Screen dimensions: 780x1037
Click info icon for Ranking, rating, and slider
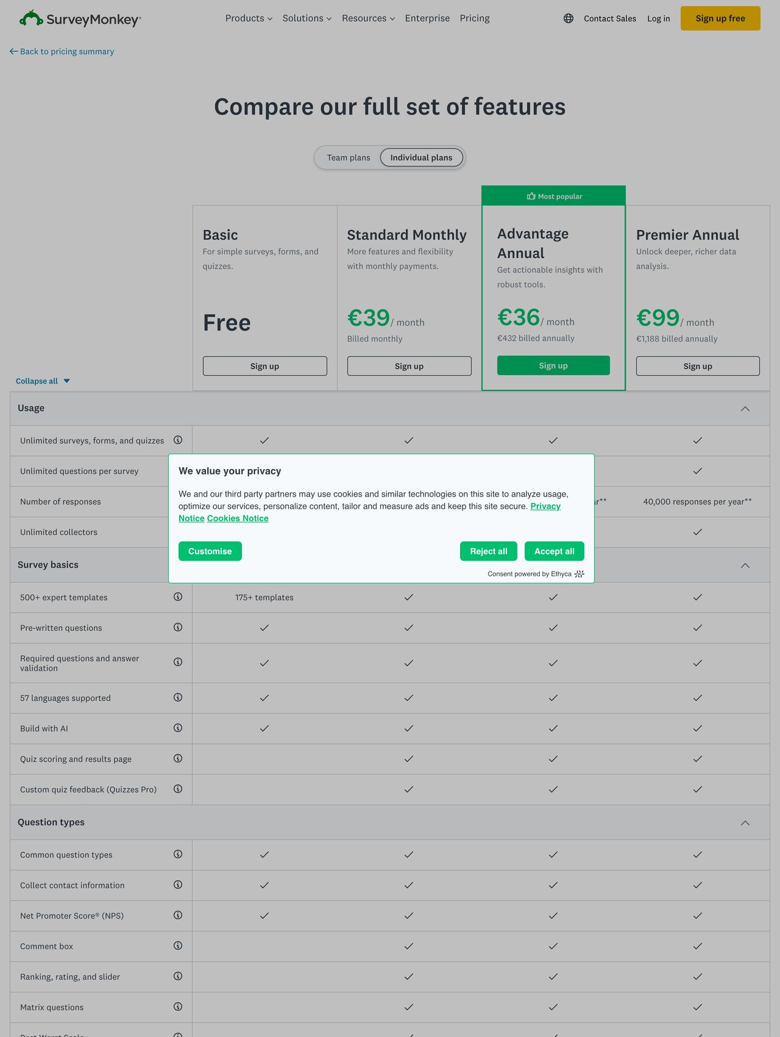[178, 976]
